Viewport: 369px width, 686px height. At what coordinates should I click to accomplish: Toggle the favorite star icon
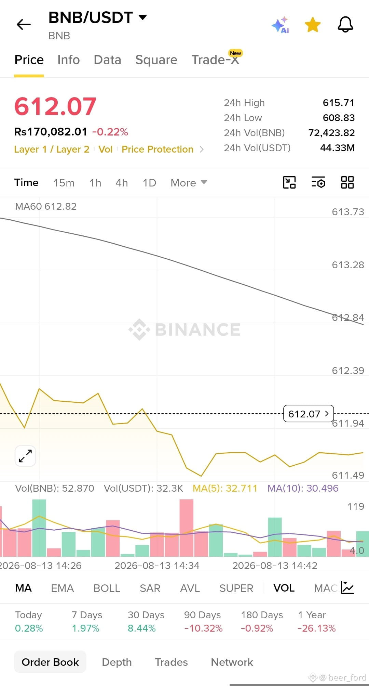point(313,25)
